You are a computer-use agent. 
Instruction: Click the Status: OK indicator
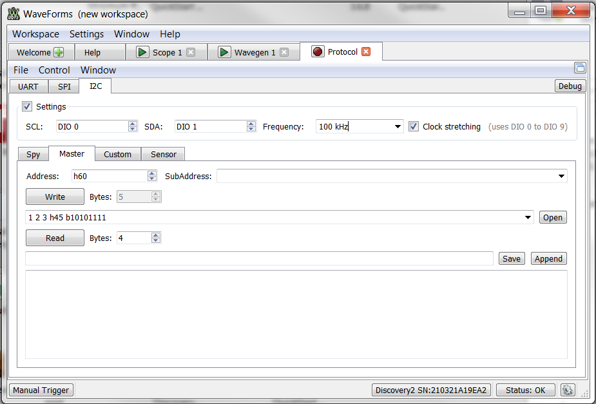pyautogui.click(x=525, y=390)
